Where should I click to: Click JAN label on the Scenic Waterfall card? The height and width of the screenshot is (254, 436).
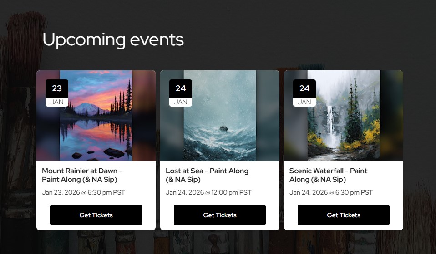pos(304,102)
